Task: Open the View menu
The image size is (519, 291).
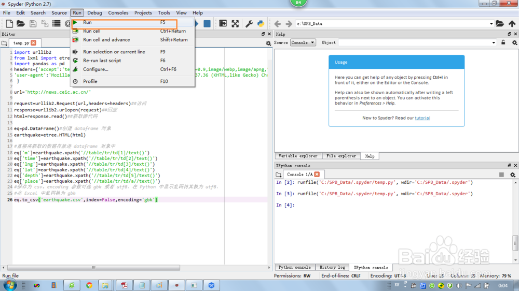Action: click(x=181, y=12)
